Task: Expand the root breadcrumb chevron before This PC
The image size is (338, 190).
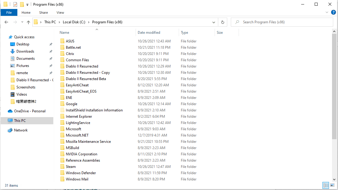Action: click(x=41, y=22)
